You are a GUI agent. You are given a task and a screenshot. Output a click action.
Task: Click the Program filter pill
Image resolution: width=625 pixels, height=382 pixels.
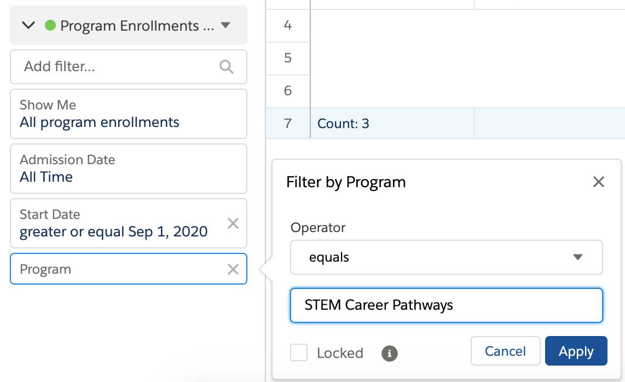pos(109,269)
